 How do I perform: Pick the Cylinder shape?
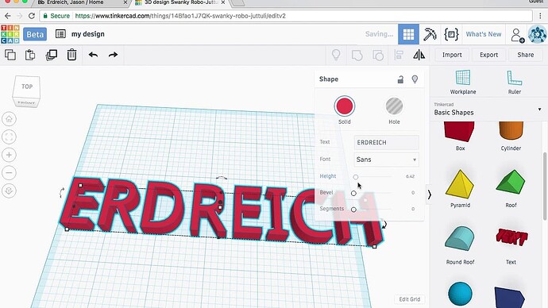[x=511, y=137]
